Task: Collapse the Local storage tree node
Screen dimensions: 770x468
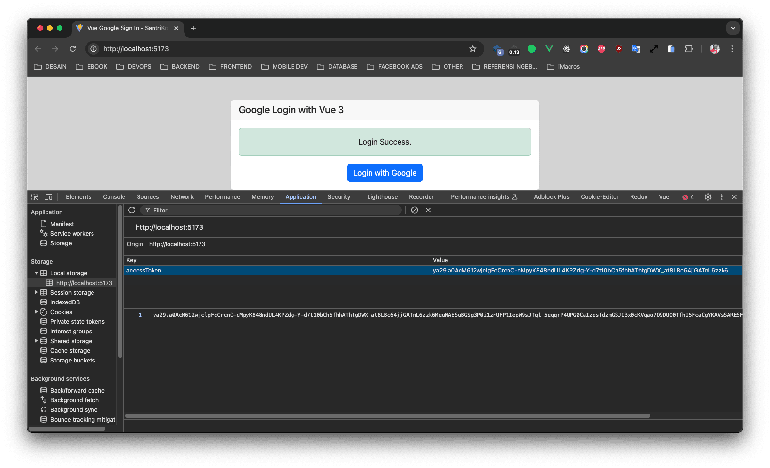Action: click(36, 273)
